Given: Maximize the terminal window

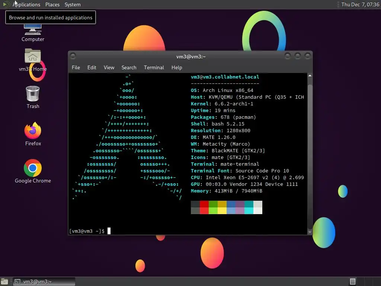Looking at the screenshot, I should [298, 56].
